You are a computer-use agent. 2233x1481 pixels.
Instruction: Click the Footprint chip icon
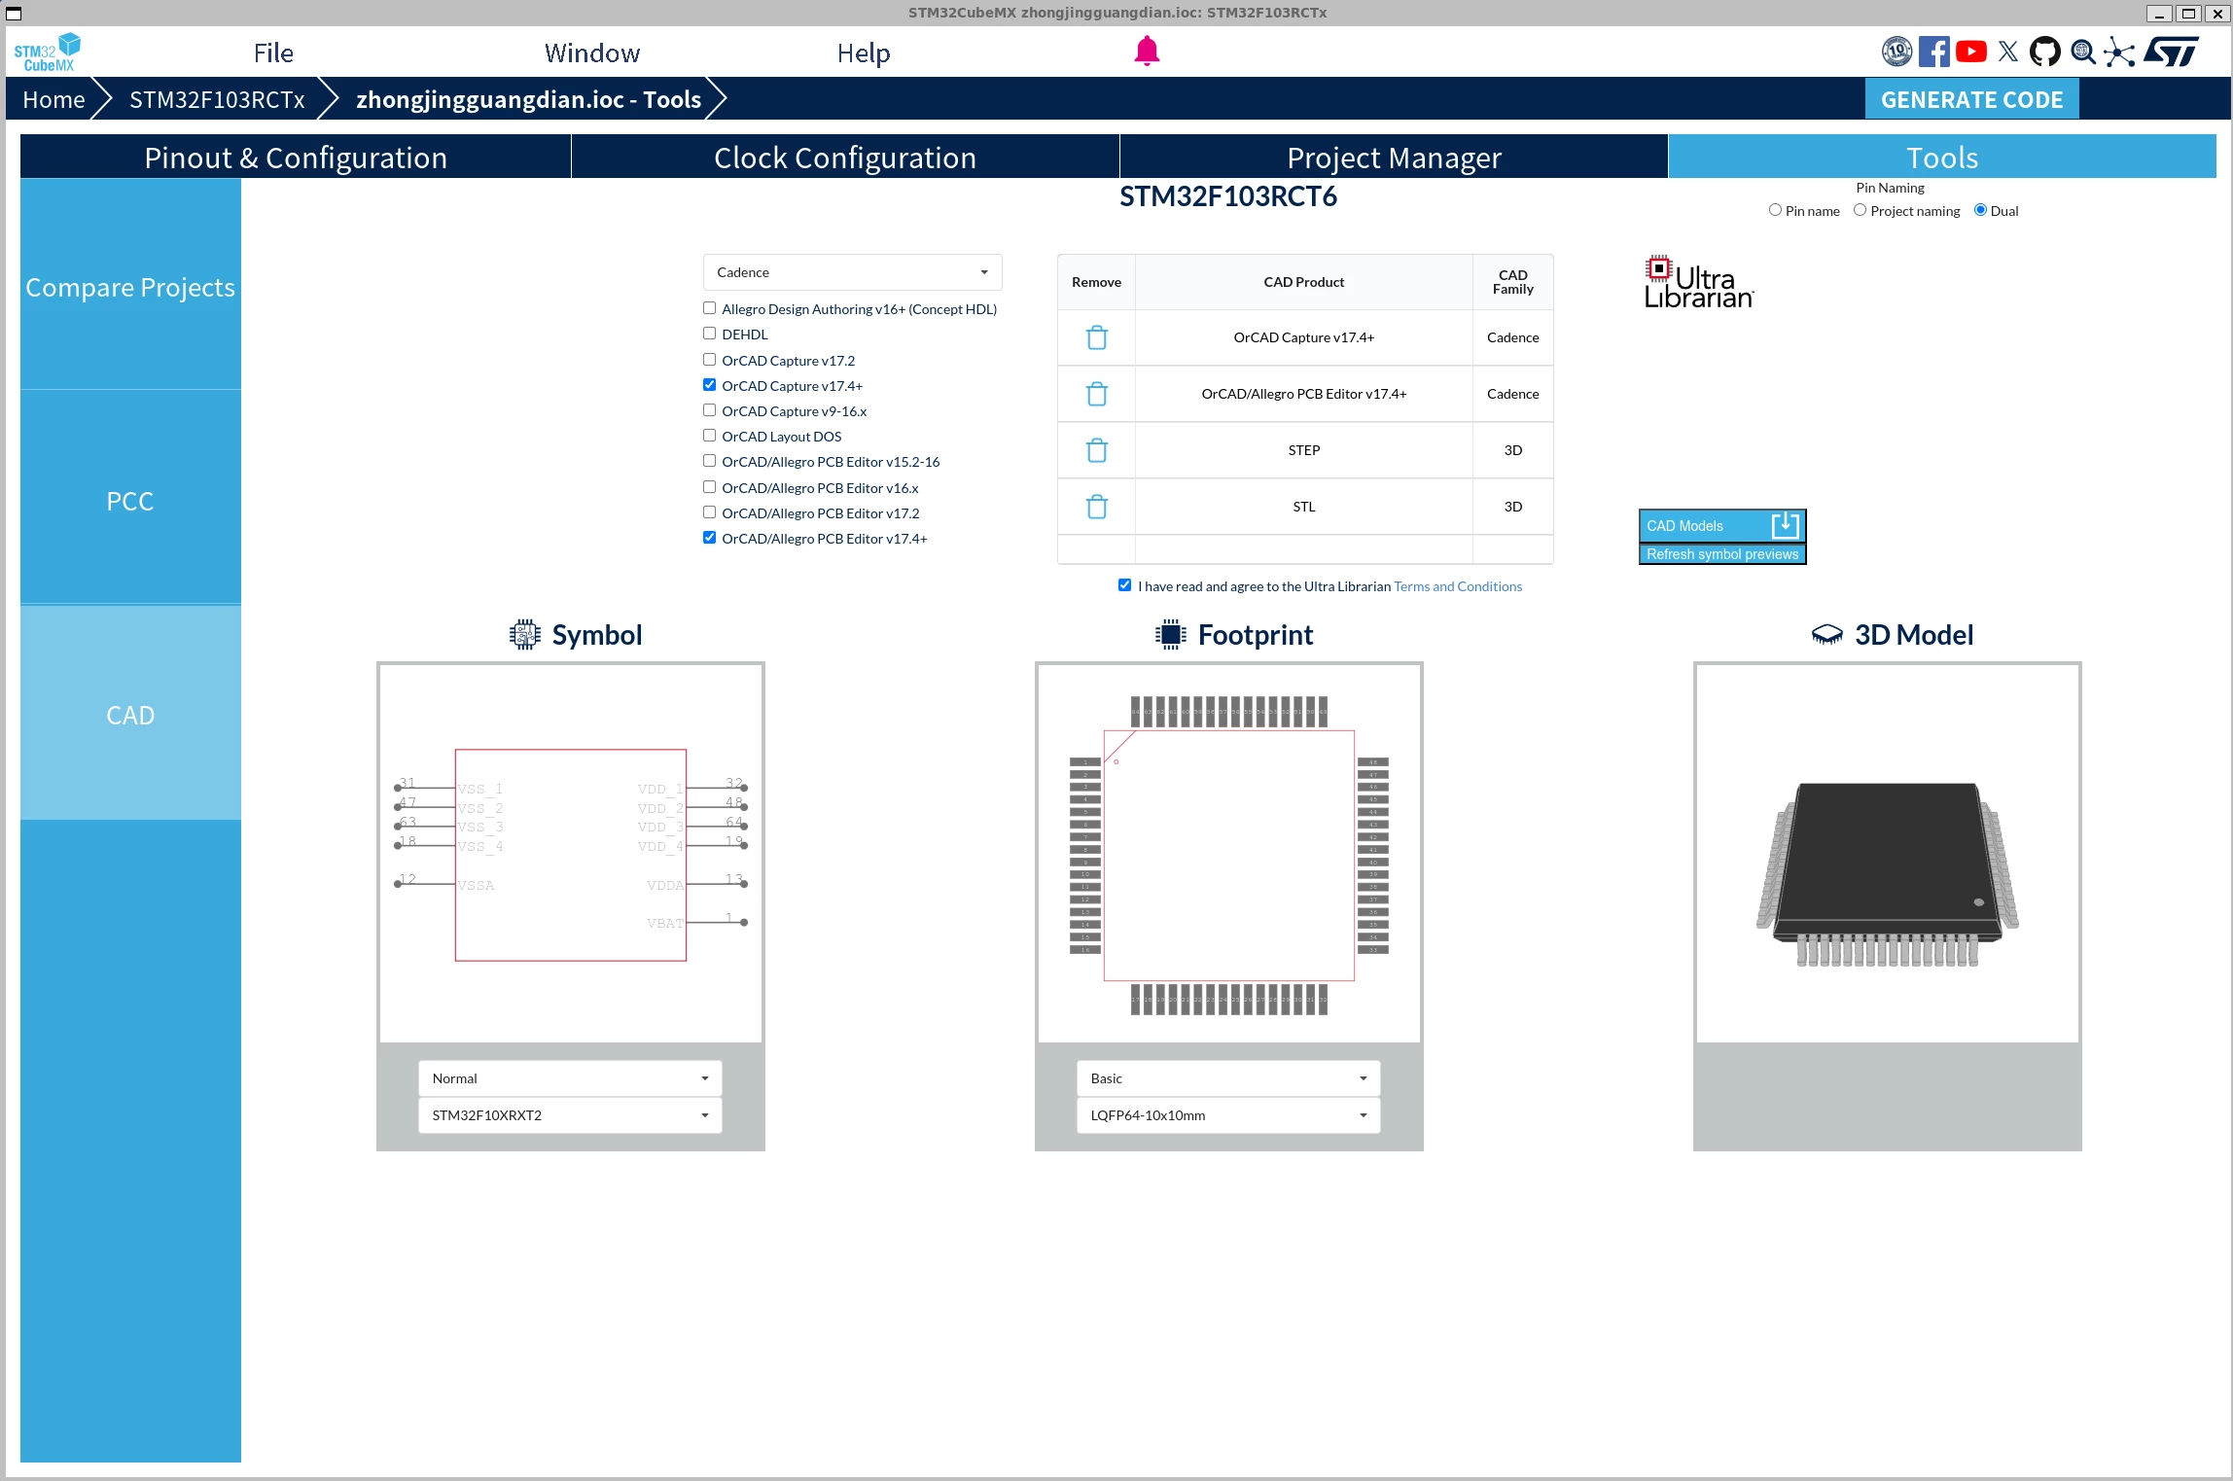click(1170, 634)
